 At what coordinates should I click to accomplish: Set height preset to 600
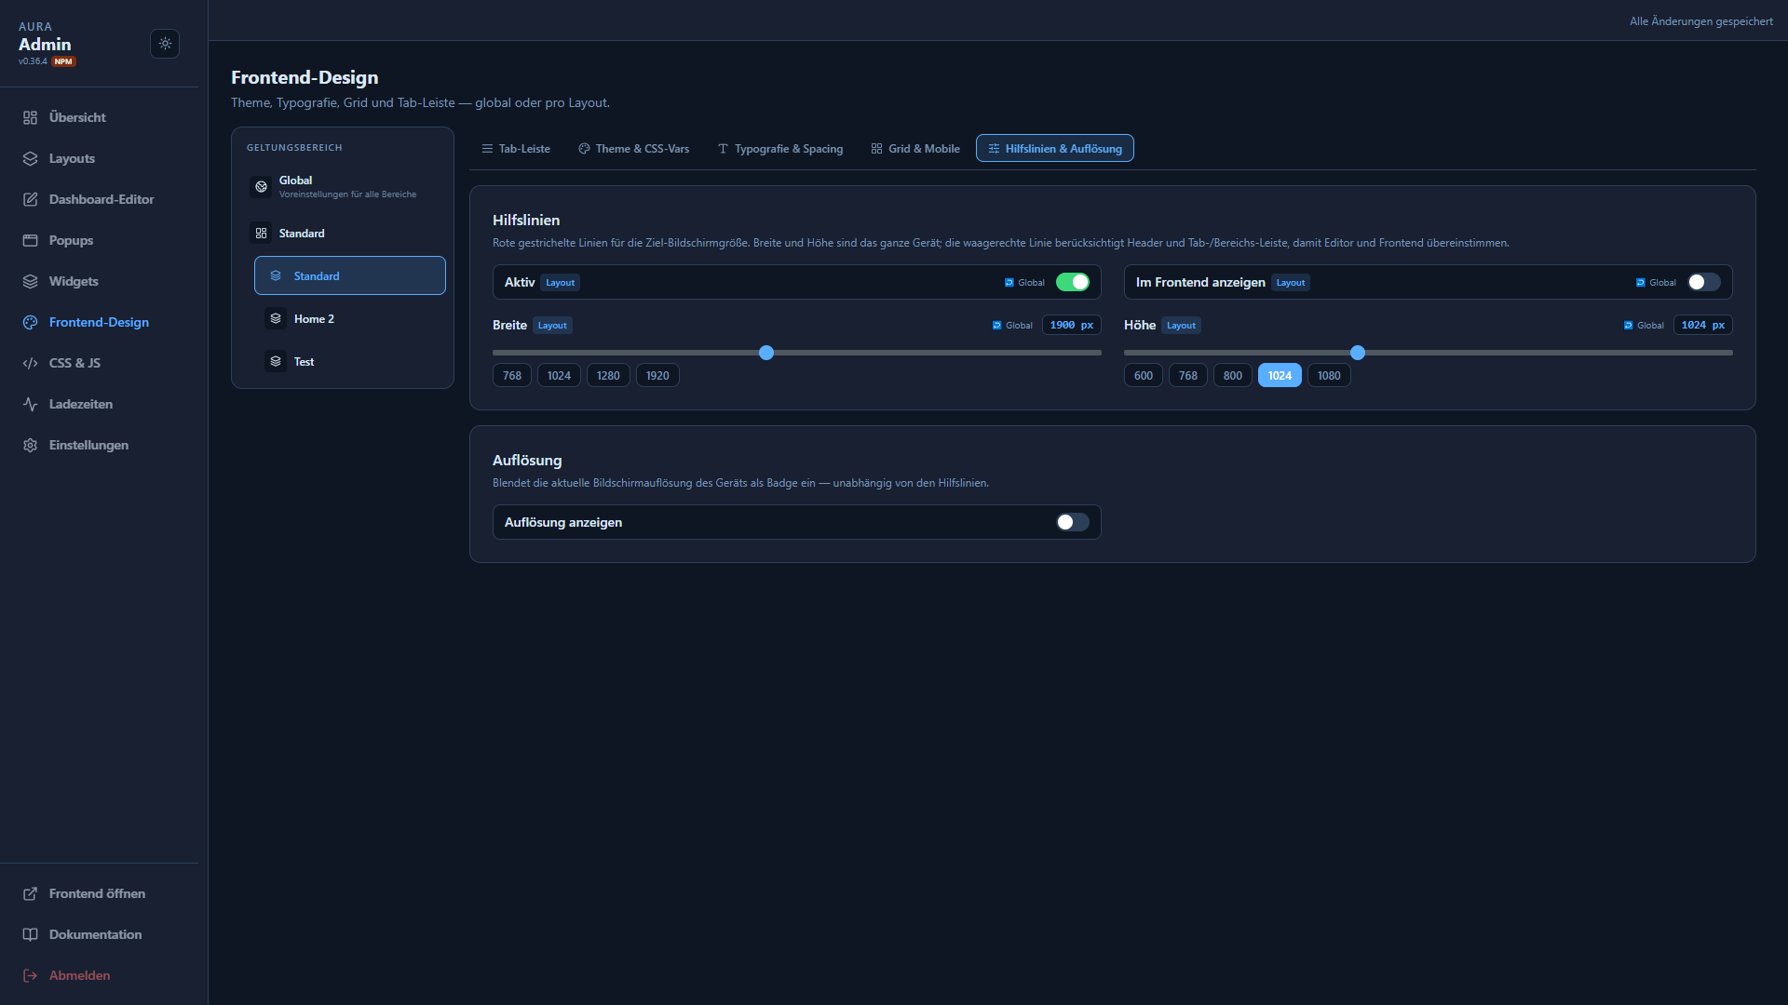[1144, 376]
